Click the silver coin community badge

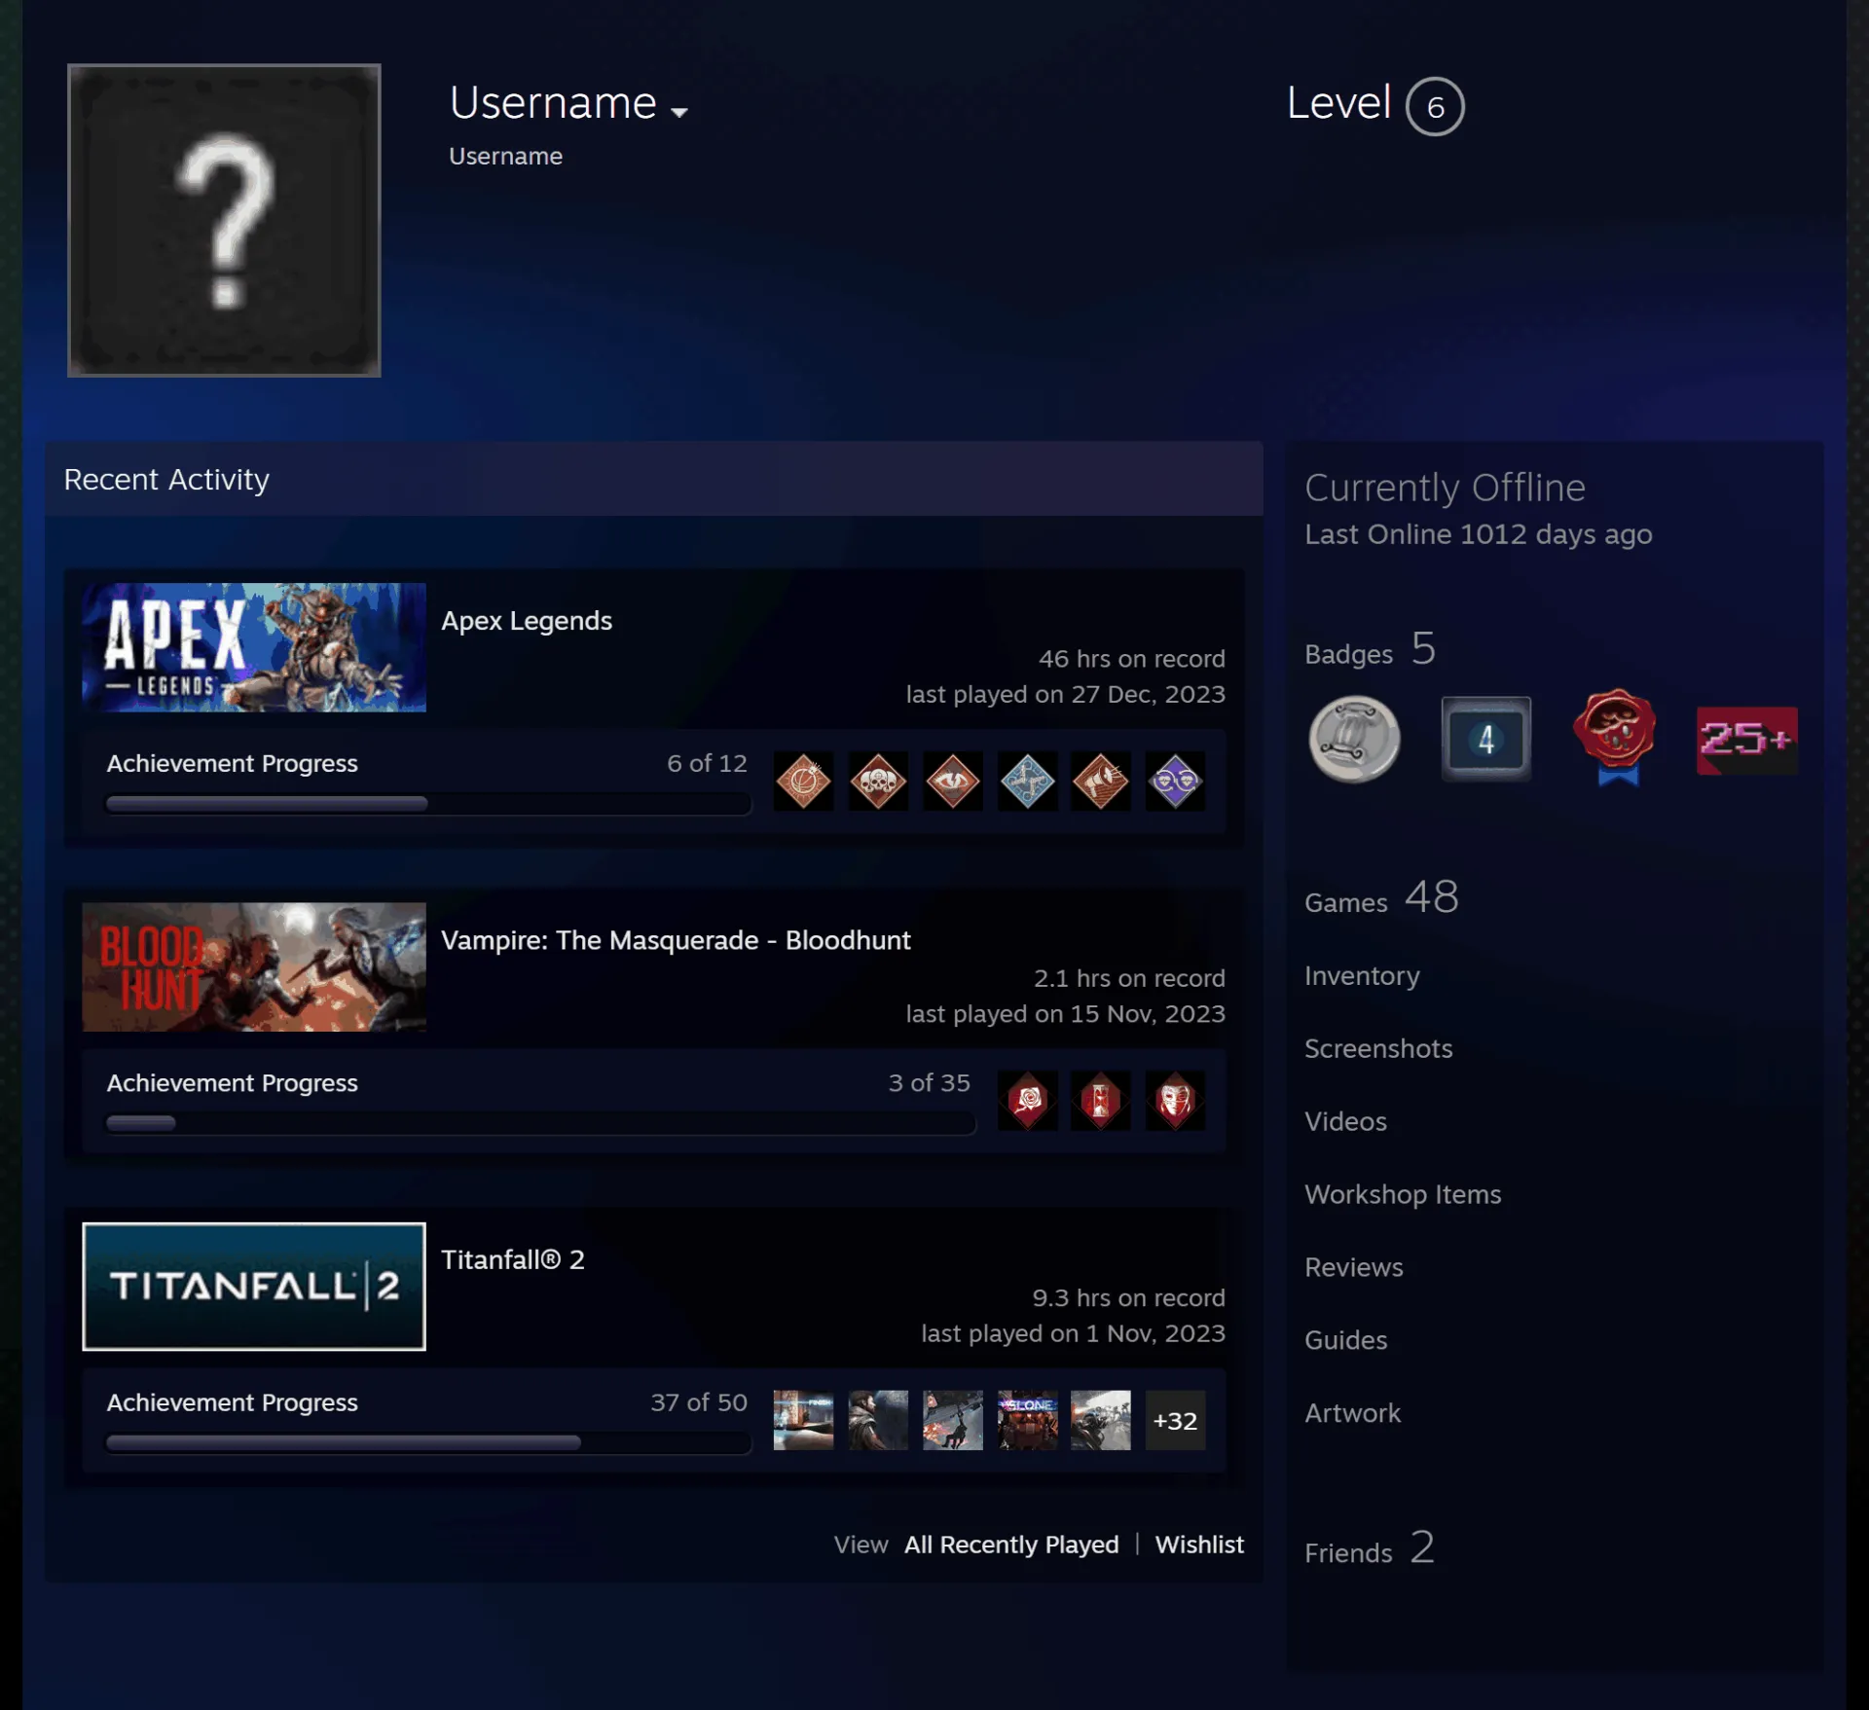1354,739
